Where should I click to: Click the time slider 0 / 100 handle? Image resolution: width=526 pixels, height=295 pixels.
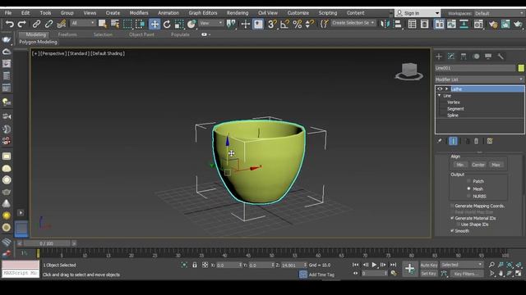tap(47, 243)
